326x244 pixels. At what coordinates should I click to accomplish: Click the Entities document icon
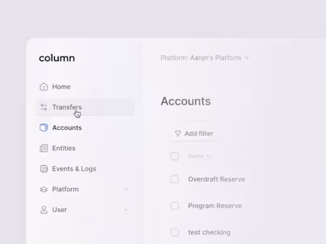44,148
